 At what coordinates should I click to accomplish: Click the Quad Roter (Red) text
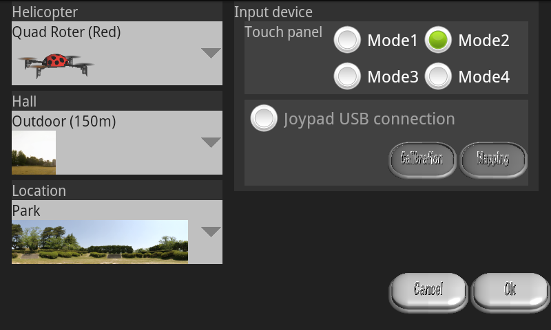pyautogui.click(x=67, y=32)
